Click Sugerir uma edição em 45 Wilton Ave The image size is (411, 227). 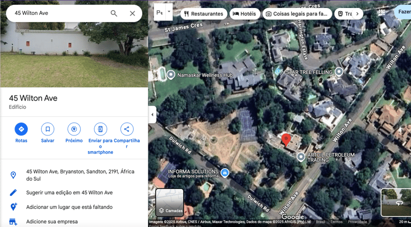click(x=70, y=192)
